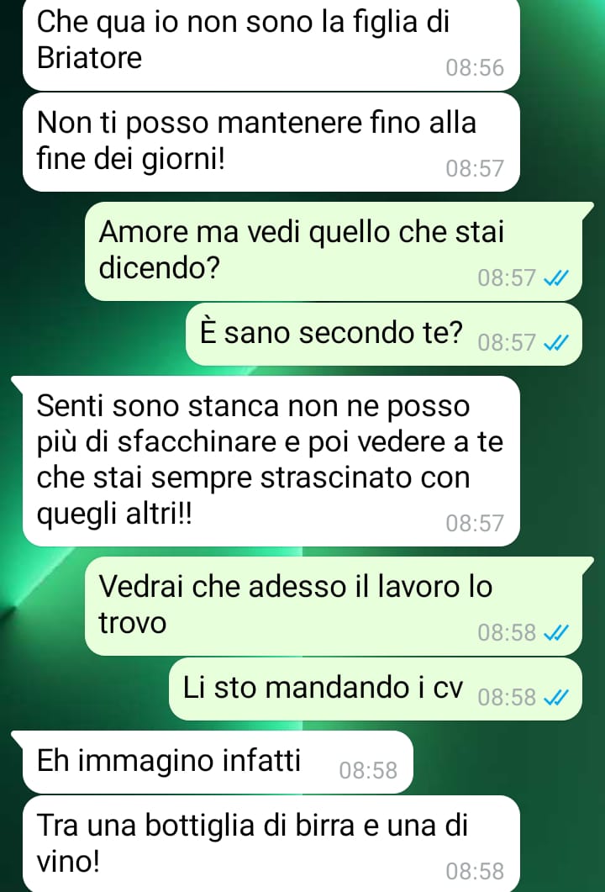Tap the 08:58 time beside 'Eh immagino infatti'

tap(368, 771)
